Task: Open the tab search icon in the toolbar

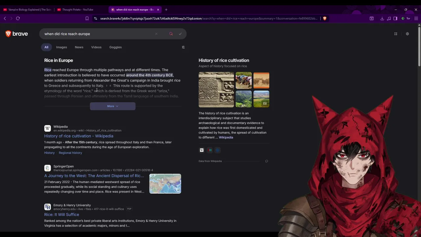Action: point(372,18)
